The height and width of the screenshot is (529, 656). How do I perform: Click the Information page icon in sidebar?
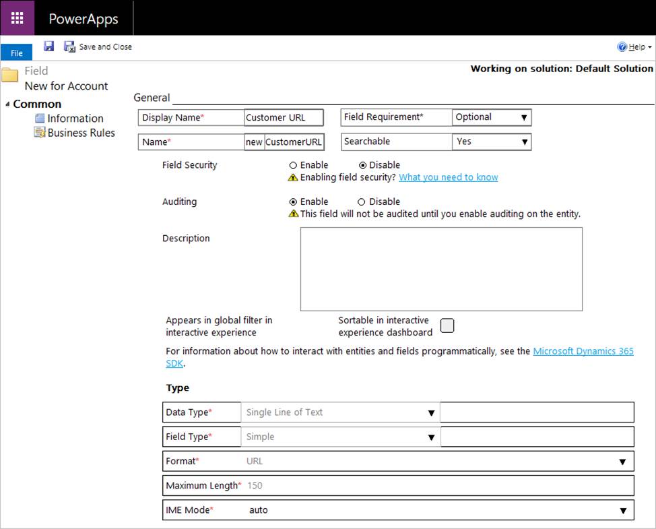click(x=40, y=119)
